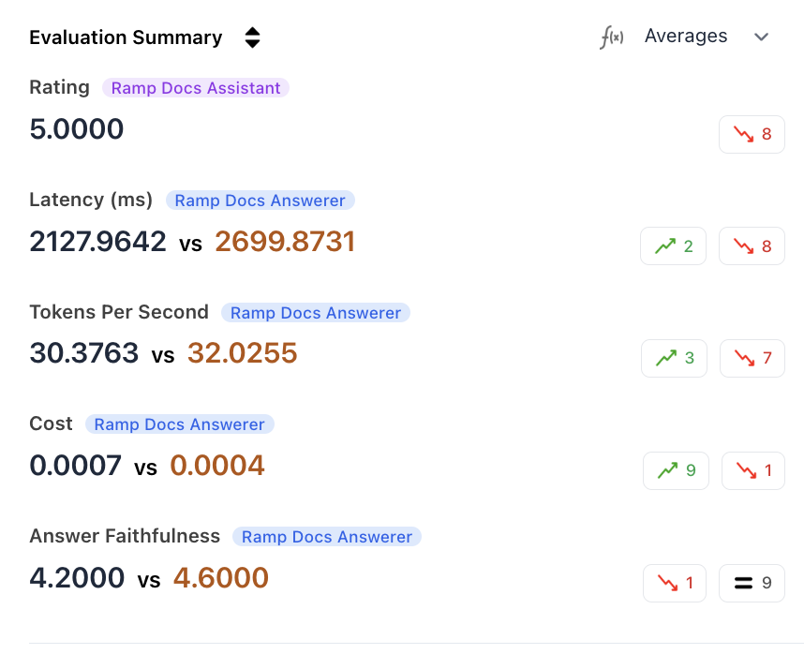The width and height of the screenshot is (804, 669).
Task: Click the latency value 2127.9642
Action: pyautogui.click(x=97, y=241)
